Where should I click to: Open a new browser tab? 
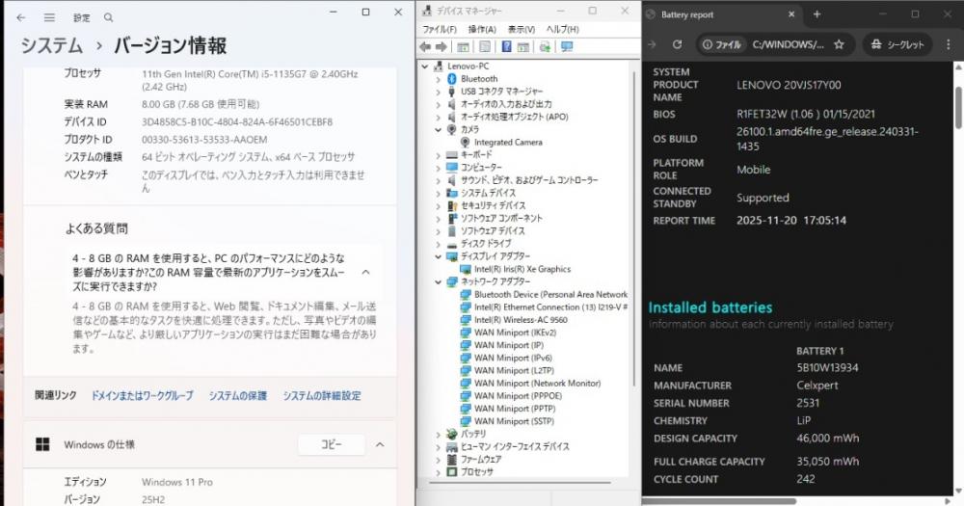click(817, 14)
